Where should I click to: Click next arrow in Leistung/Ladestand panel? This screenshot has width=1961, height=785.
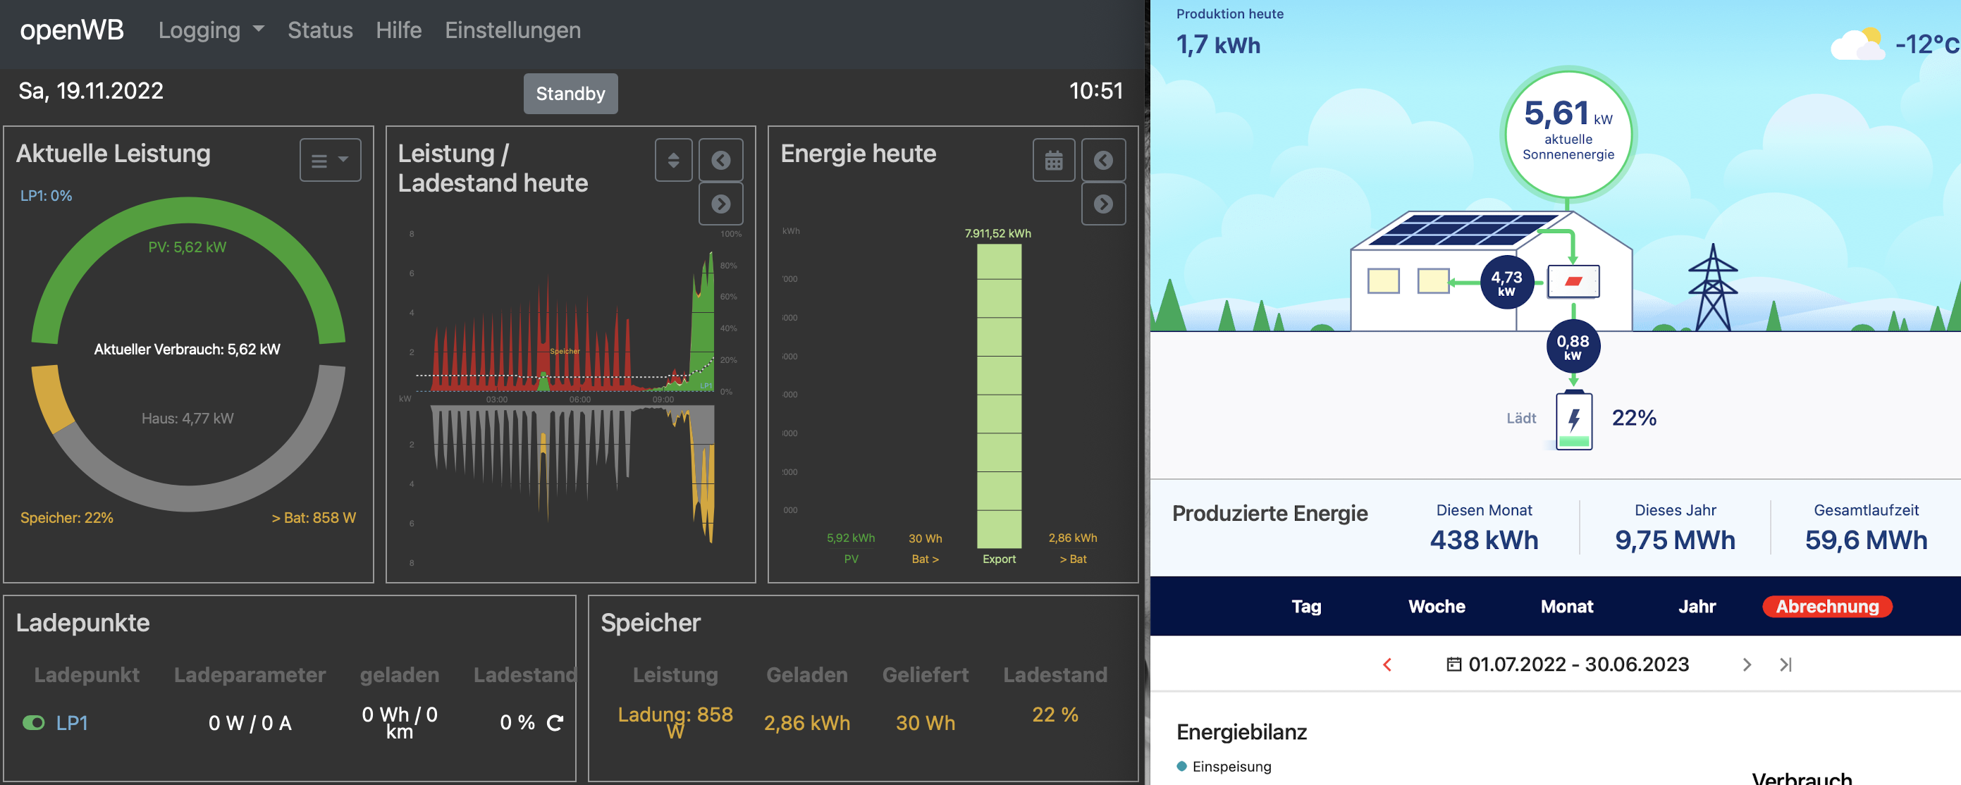(x=720, y=204)
